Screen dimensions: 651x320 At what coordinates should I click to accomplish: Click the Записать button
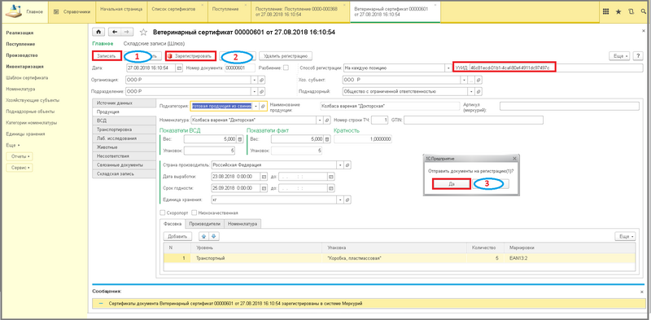(107, 55)
